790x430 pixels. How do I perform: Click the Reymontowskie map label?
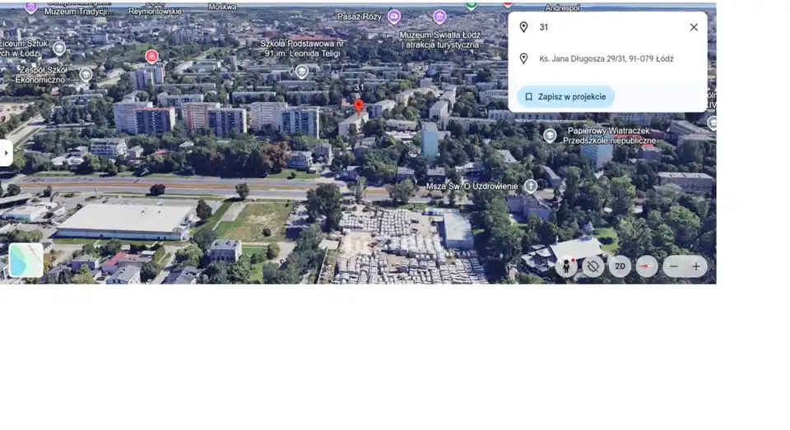[x=155, y=11]
